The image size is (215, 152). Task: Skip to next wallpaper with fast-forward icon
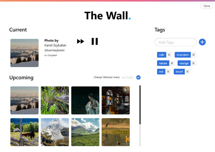tap(81, 41)
